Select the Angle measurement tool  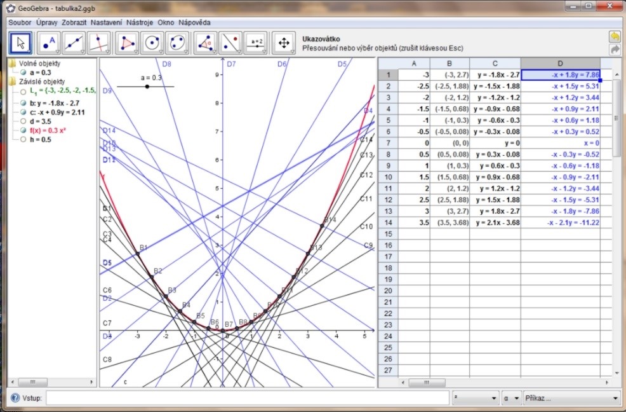[x=206, y=43]
